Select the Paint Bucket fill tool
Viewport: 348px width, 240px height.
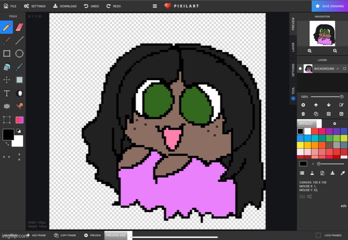[7, 67]
